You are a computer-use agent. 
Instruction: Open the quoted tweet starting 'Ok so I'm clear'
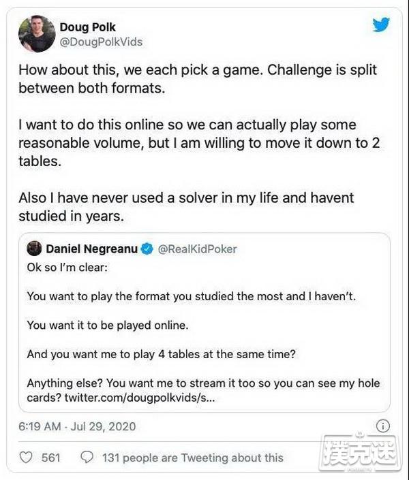click(x=204, y=323)
